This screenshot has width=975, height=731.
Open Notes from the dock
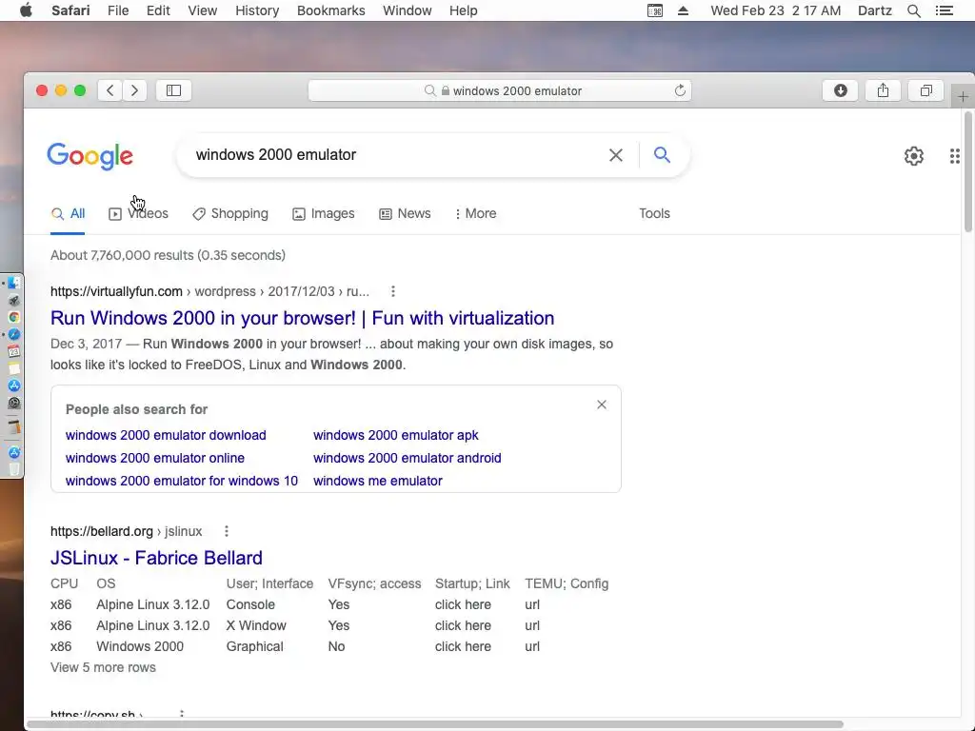[x=13, y=368]
